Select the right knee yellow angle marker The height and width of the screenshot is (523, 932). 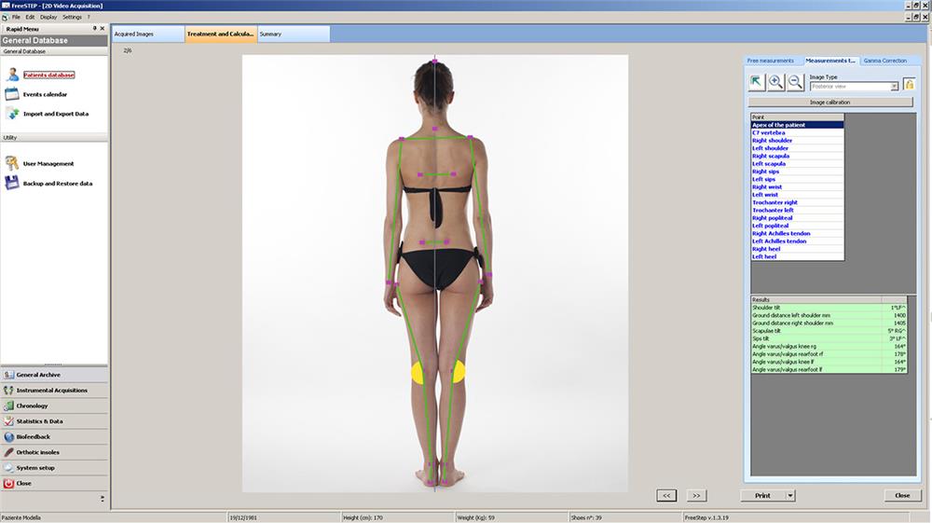pyautogui.click(x=457, y=373)
